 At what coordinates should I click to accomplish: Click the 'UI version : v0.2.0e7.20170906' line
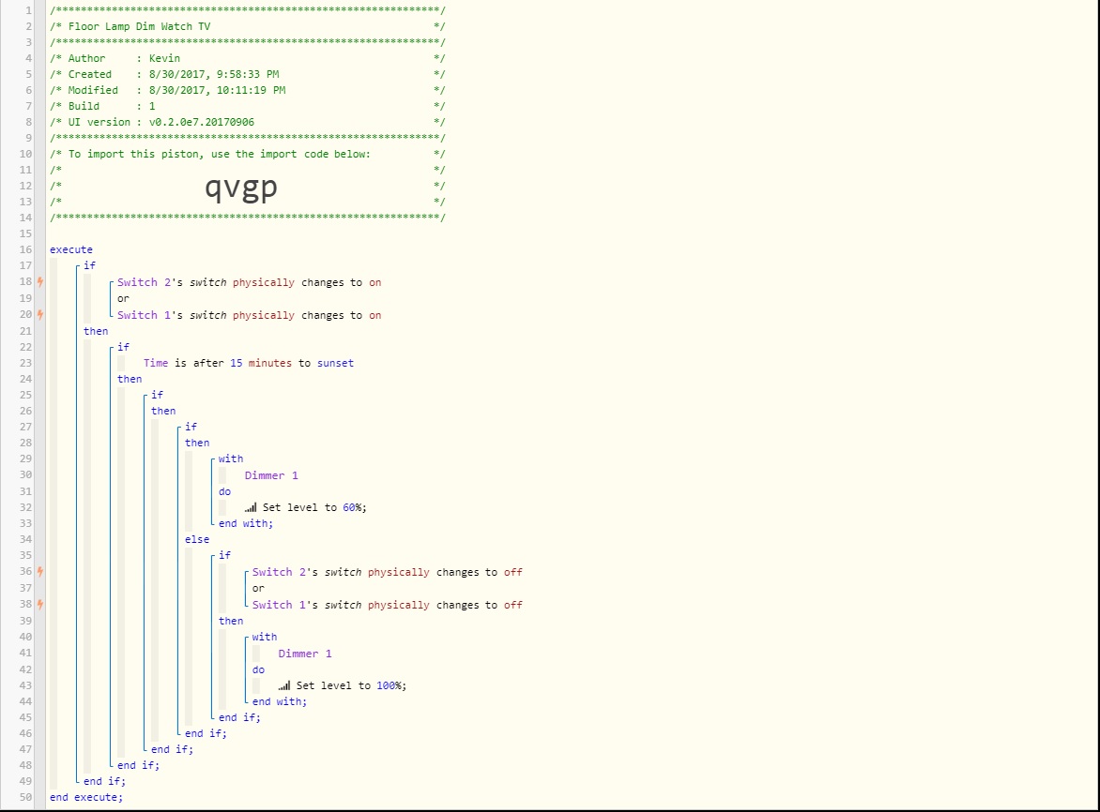click(x=161, y=122)
